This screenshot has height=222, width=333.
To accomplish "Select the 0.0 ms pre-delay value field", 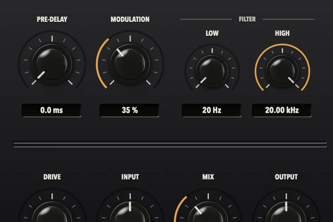I will point(52,110).
